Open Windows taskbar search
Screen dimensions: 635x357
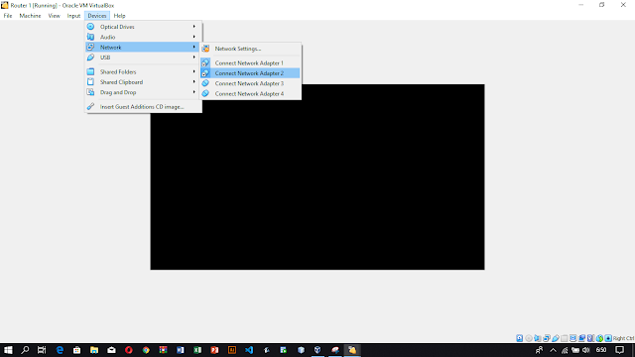click(x=25, y=350)
